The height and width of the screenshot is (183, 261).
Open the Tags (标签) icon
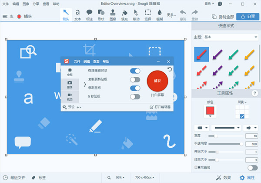click(x=33, y=178)
